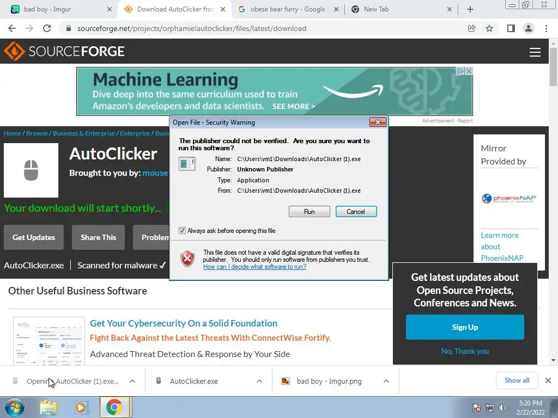Image resolution: width=558 pixels, height=418 pixels.
Task: Close the Download AutoClicker tab
Action: coord(223,10)
